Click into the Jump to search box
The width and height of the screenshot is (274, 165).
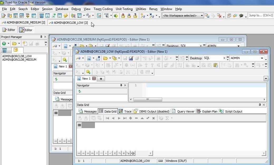[261, 15]
